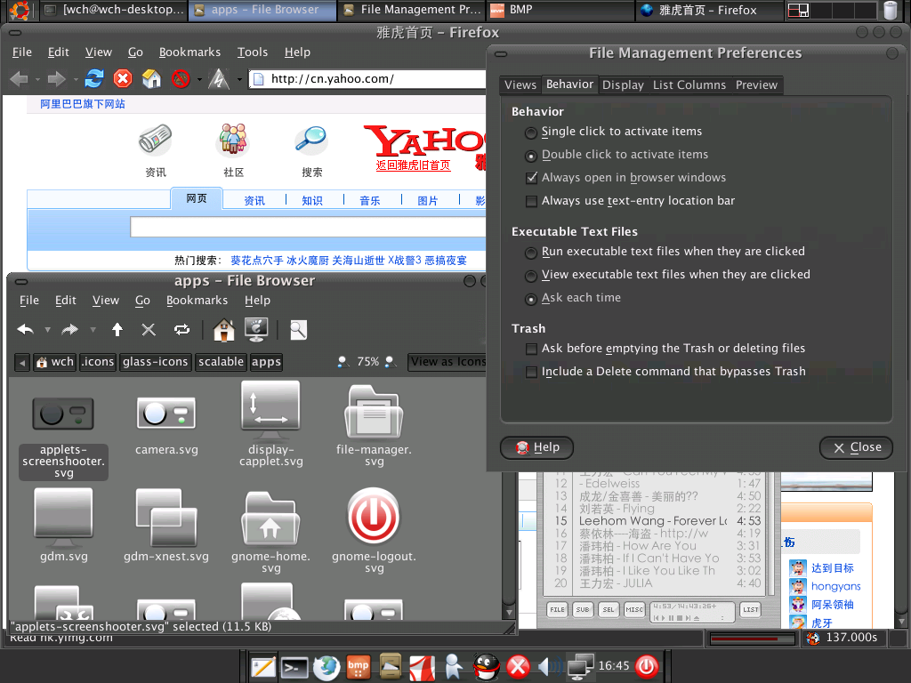This screenshot has height=683, width=911.
Task: Click 返回雅虎旧首页 link
Action: 413,165
